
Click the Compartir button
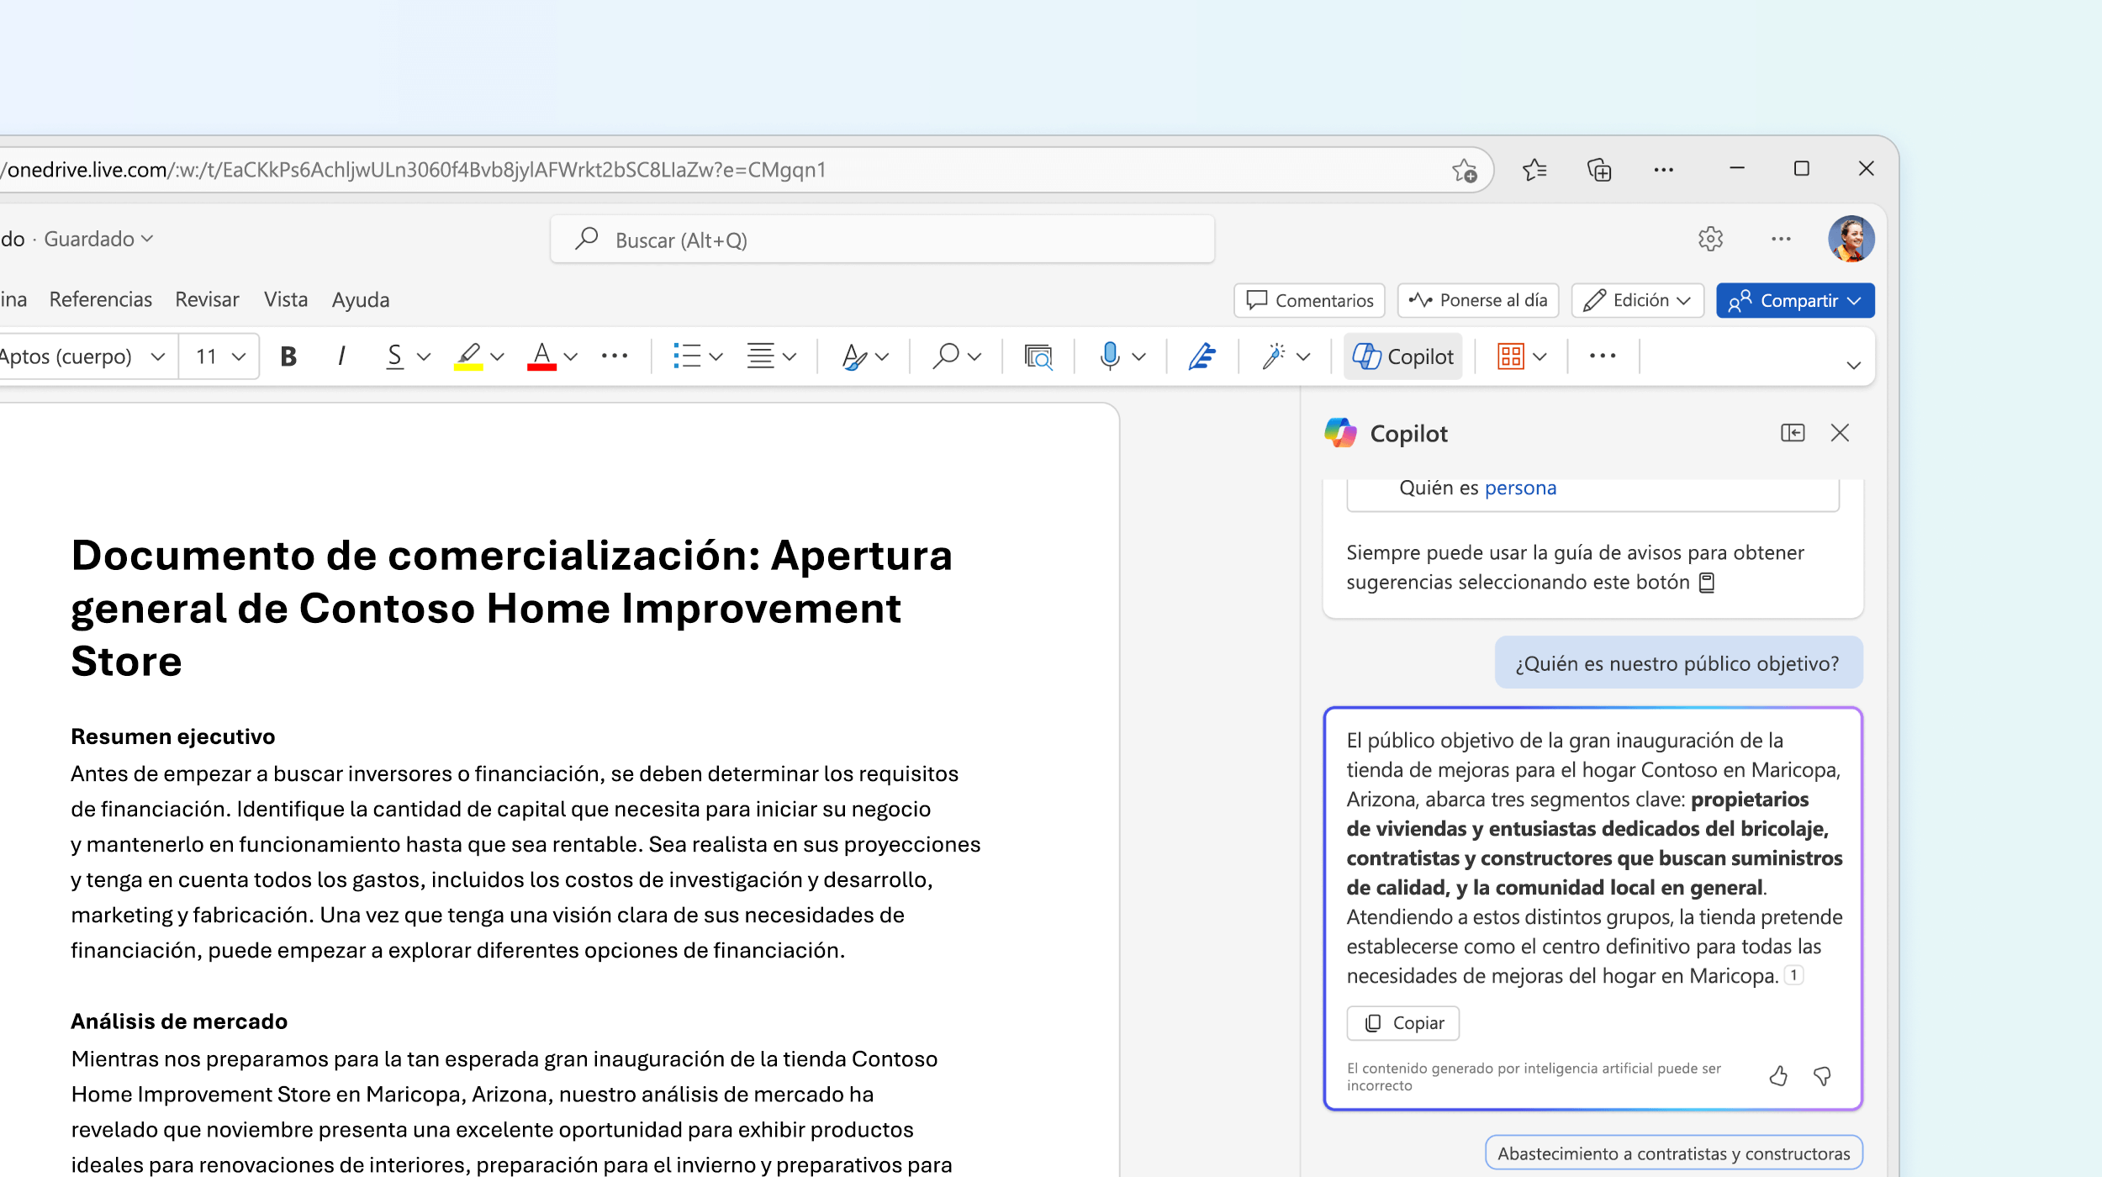click(x=1795, y=301)
